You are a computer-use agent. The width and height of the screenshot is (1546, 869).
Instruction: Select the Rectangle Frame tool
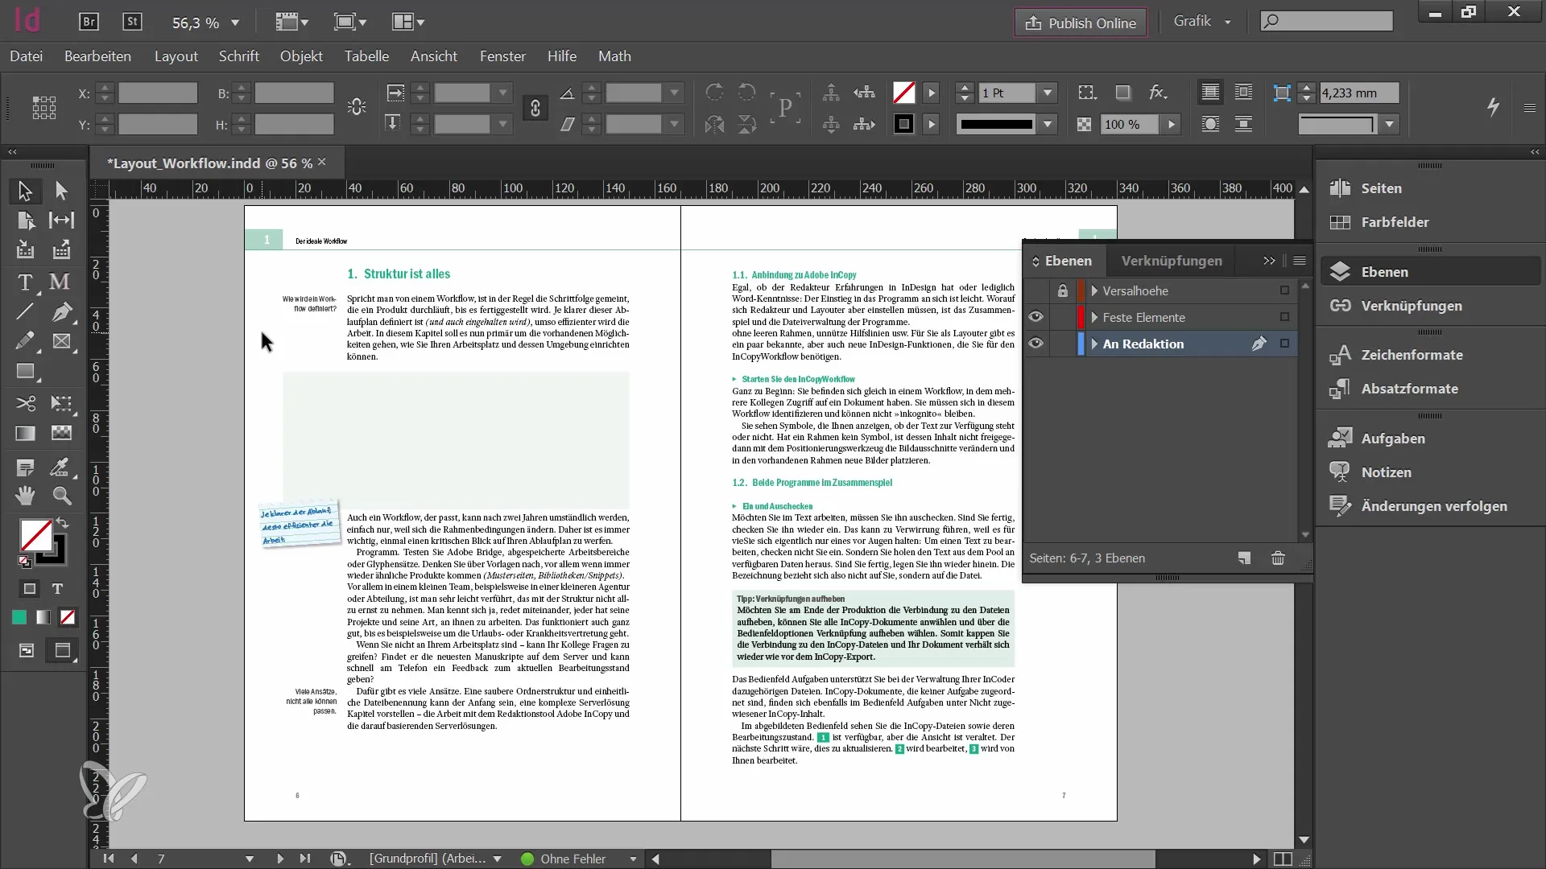coord(60,340)
